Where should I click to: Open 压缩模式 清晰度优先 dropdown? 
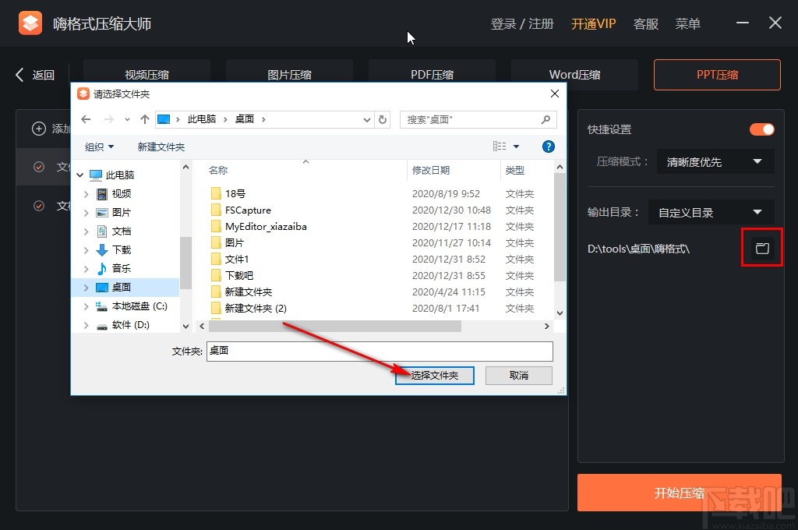[x=715, y=162]
